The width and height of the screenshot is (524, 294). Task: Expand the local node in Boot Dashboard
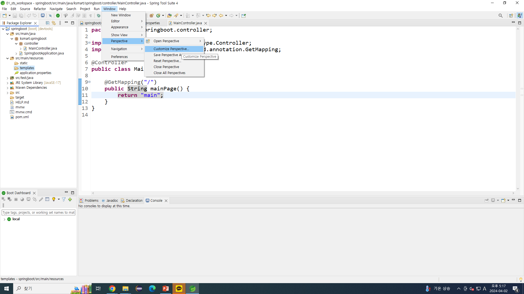[4, 219]
